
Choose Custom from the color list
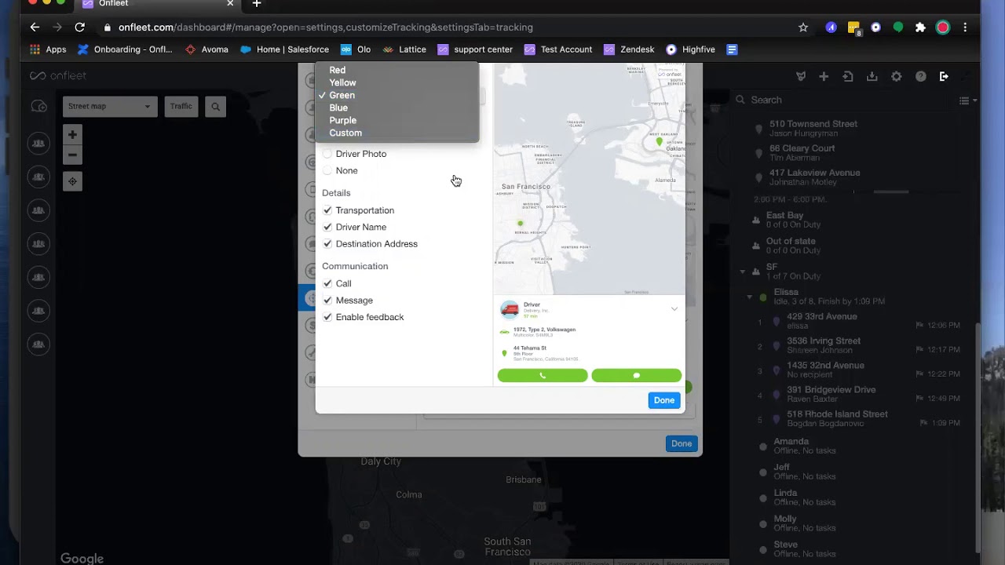click(345, 133)
